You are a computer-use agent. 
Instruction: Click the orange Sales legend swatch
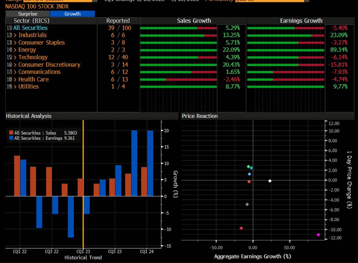coord(11,133)
